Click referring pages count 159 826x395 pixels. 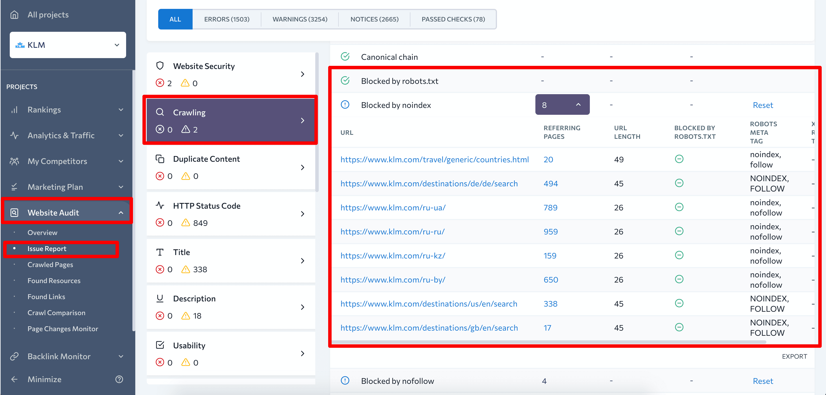click(550, 256)
